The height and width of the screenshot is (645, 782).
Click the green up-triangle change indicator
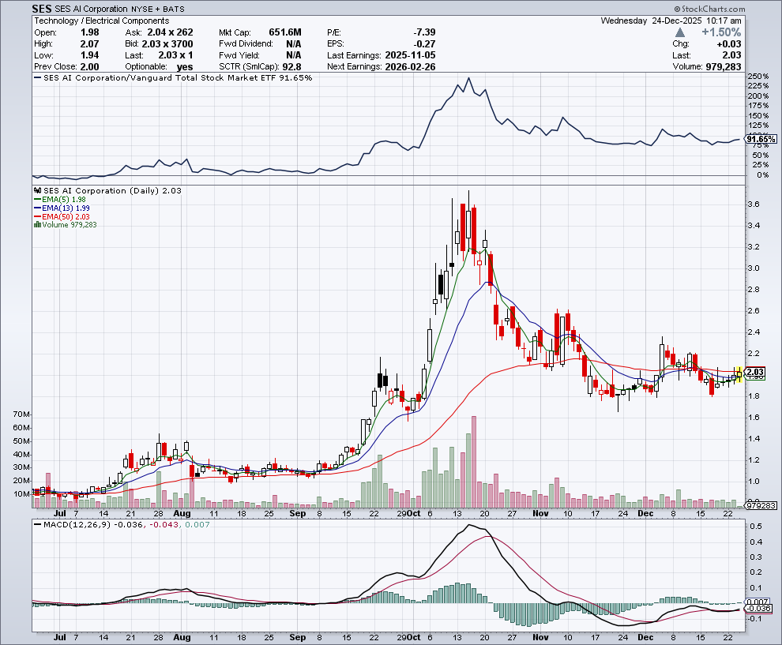click(680, 32)
